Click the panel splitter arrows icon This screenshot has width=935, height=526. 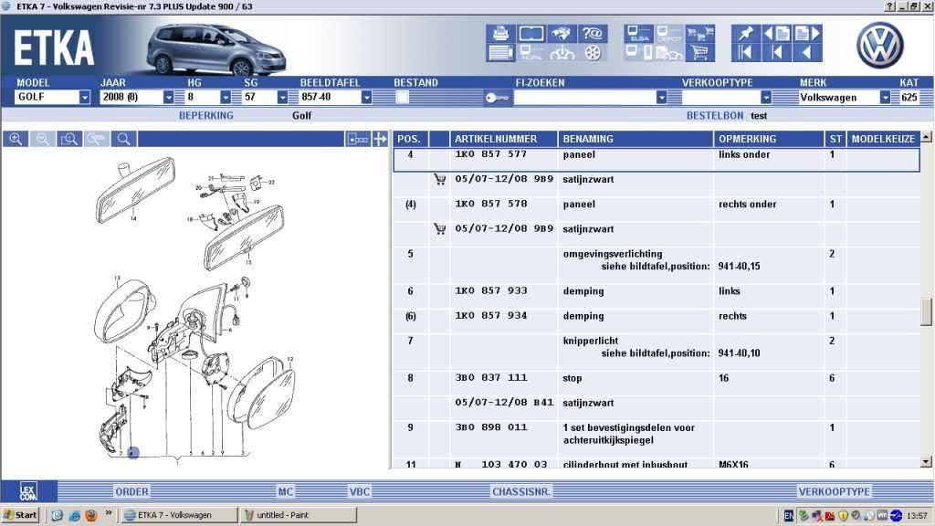pos(380,139)
